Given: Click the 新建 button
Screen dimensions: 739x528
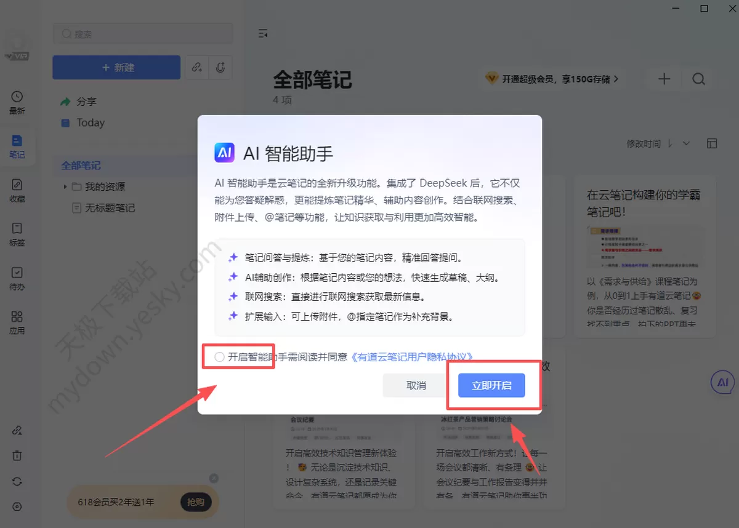Looking at the screenshot, I should coord(116,67).
